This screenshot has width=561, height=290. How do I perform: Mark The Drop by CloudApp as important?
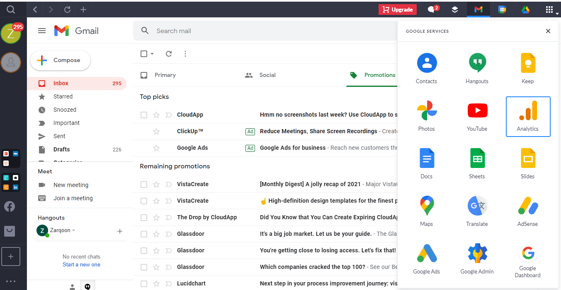click(169, 218)
